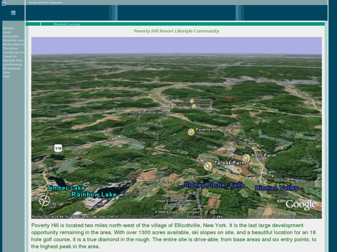Click the Poverty Hill Resort Lifestyle Community heading

click(176, 31)
